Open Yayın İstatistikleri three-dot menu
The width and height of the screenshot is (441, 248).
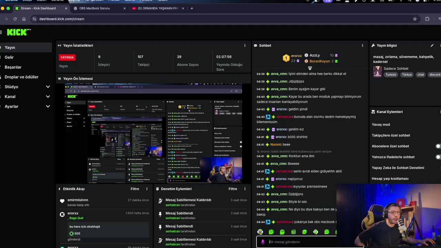click(245, 45)
